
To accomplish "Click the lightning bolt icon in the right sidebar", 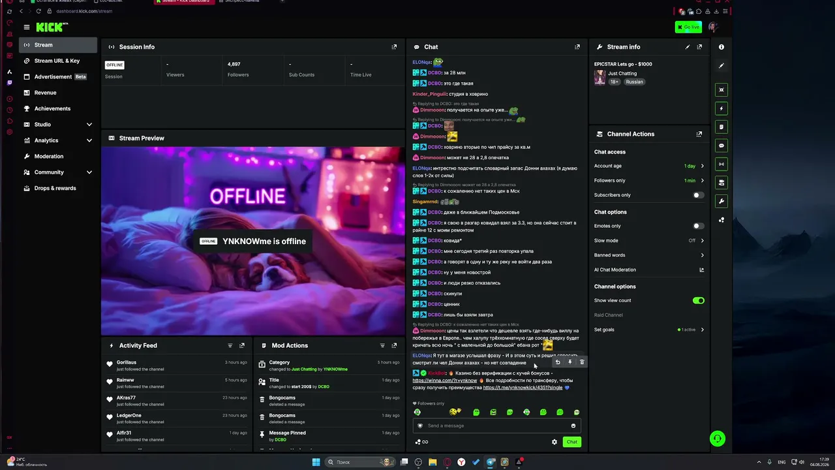I will (x=721, y=108).
